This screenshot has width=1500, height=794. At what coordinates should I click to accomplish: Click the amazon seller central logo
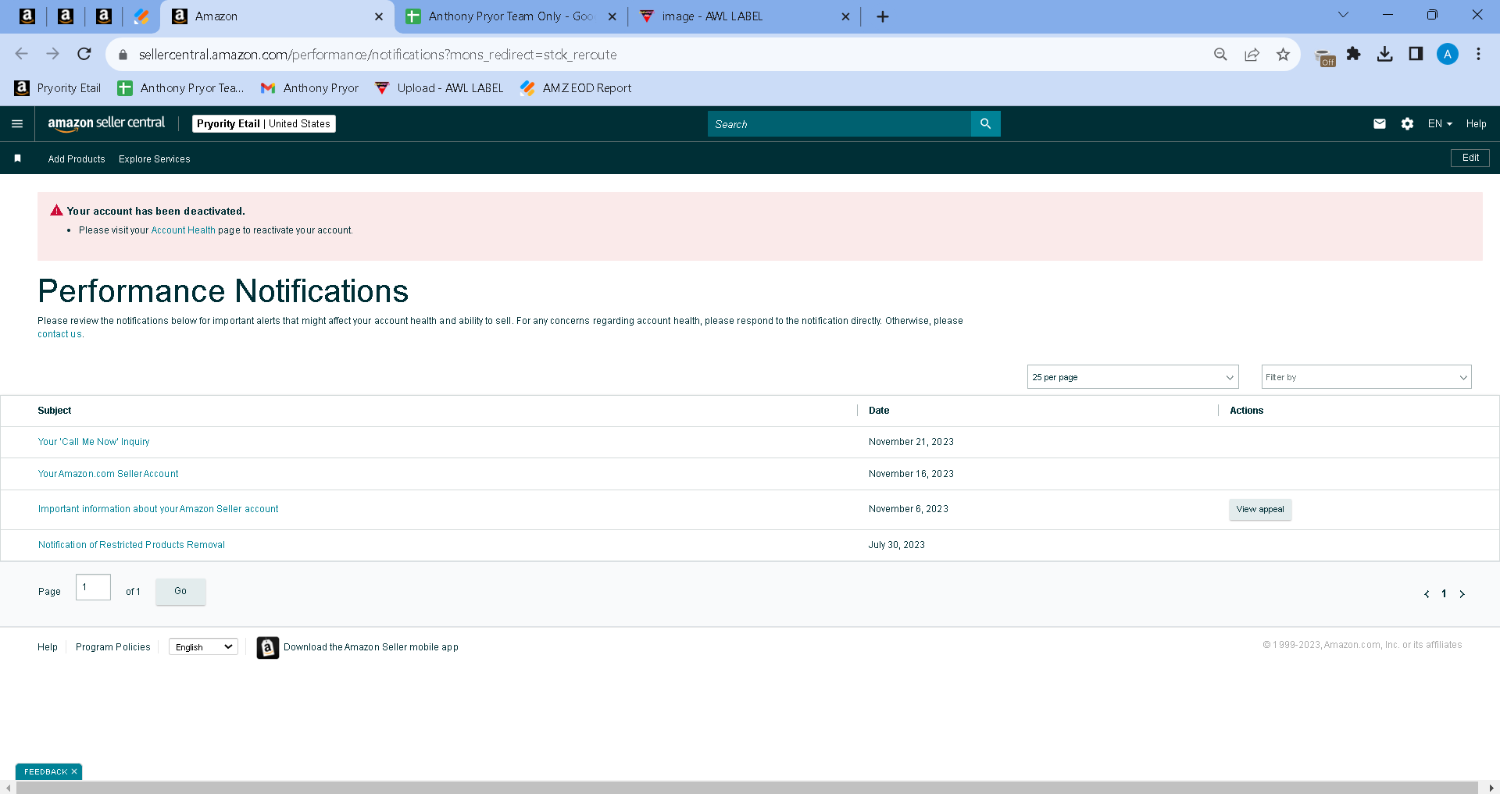(x=106, y=123)
